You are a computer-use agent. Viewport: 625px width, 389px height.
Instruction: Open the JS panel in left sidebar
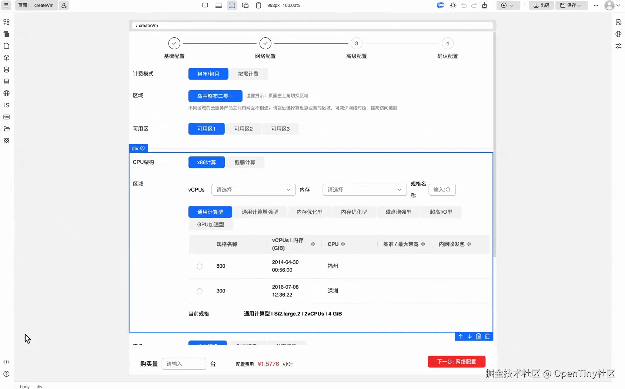tap(6, 105)
